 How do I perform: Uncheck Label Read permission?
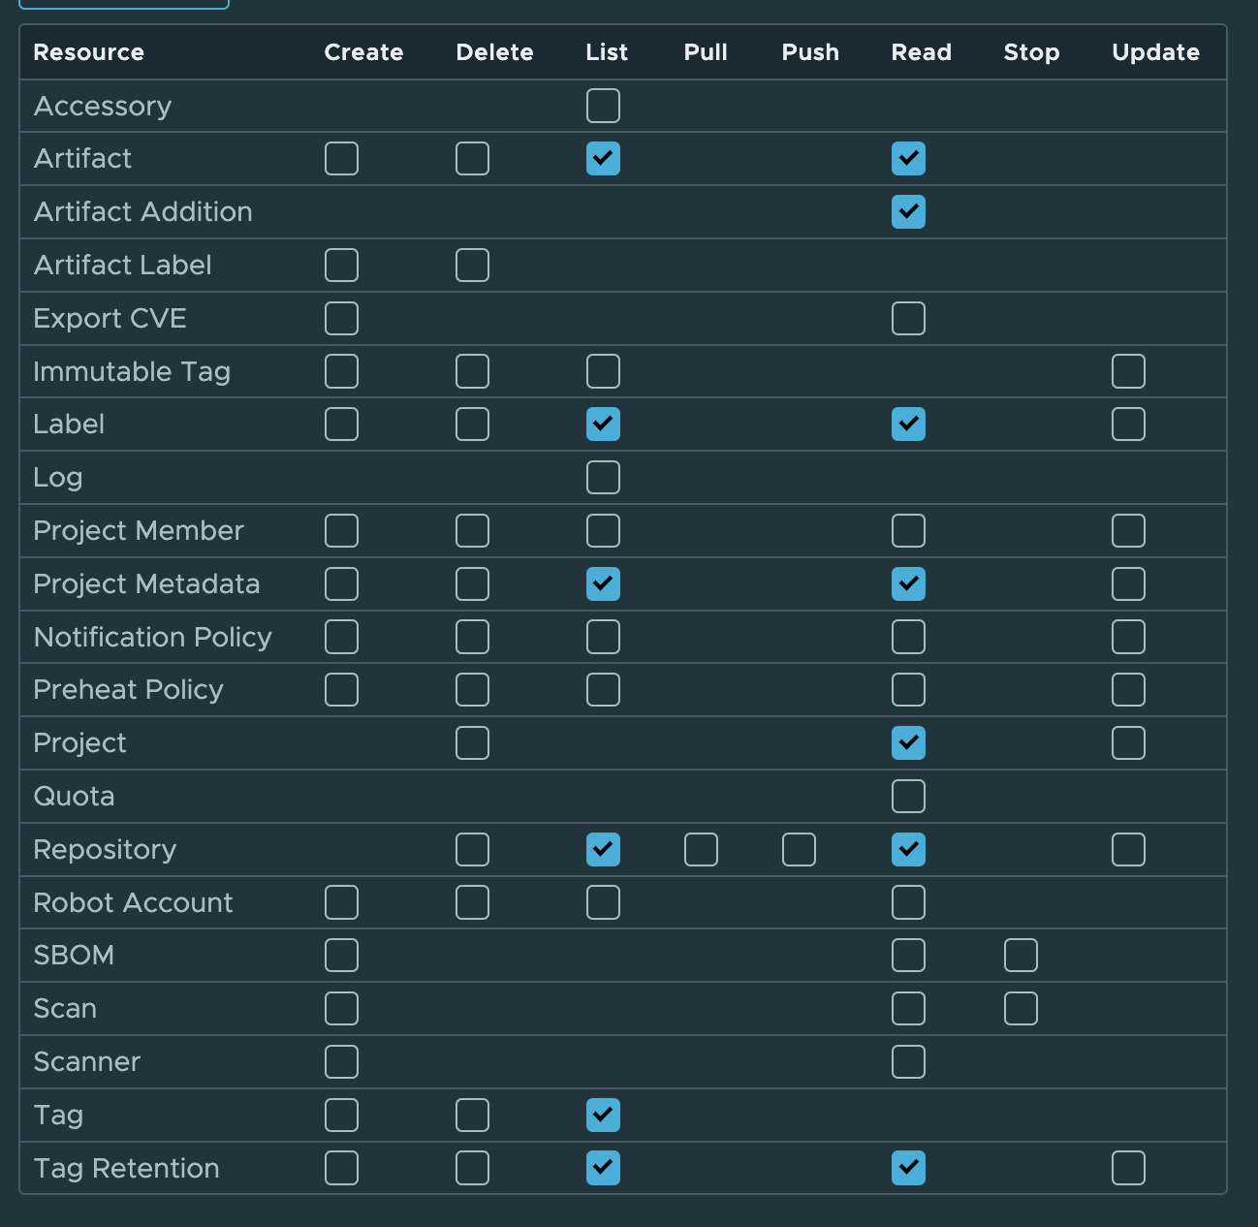908,425
